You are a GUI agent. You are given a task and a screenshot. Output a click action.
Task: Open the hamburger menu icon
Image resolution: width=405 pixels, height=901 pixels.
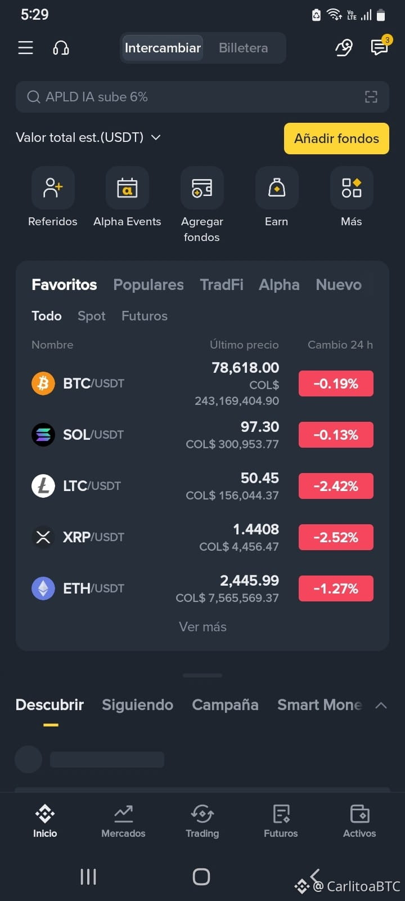pos(25,48)
